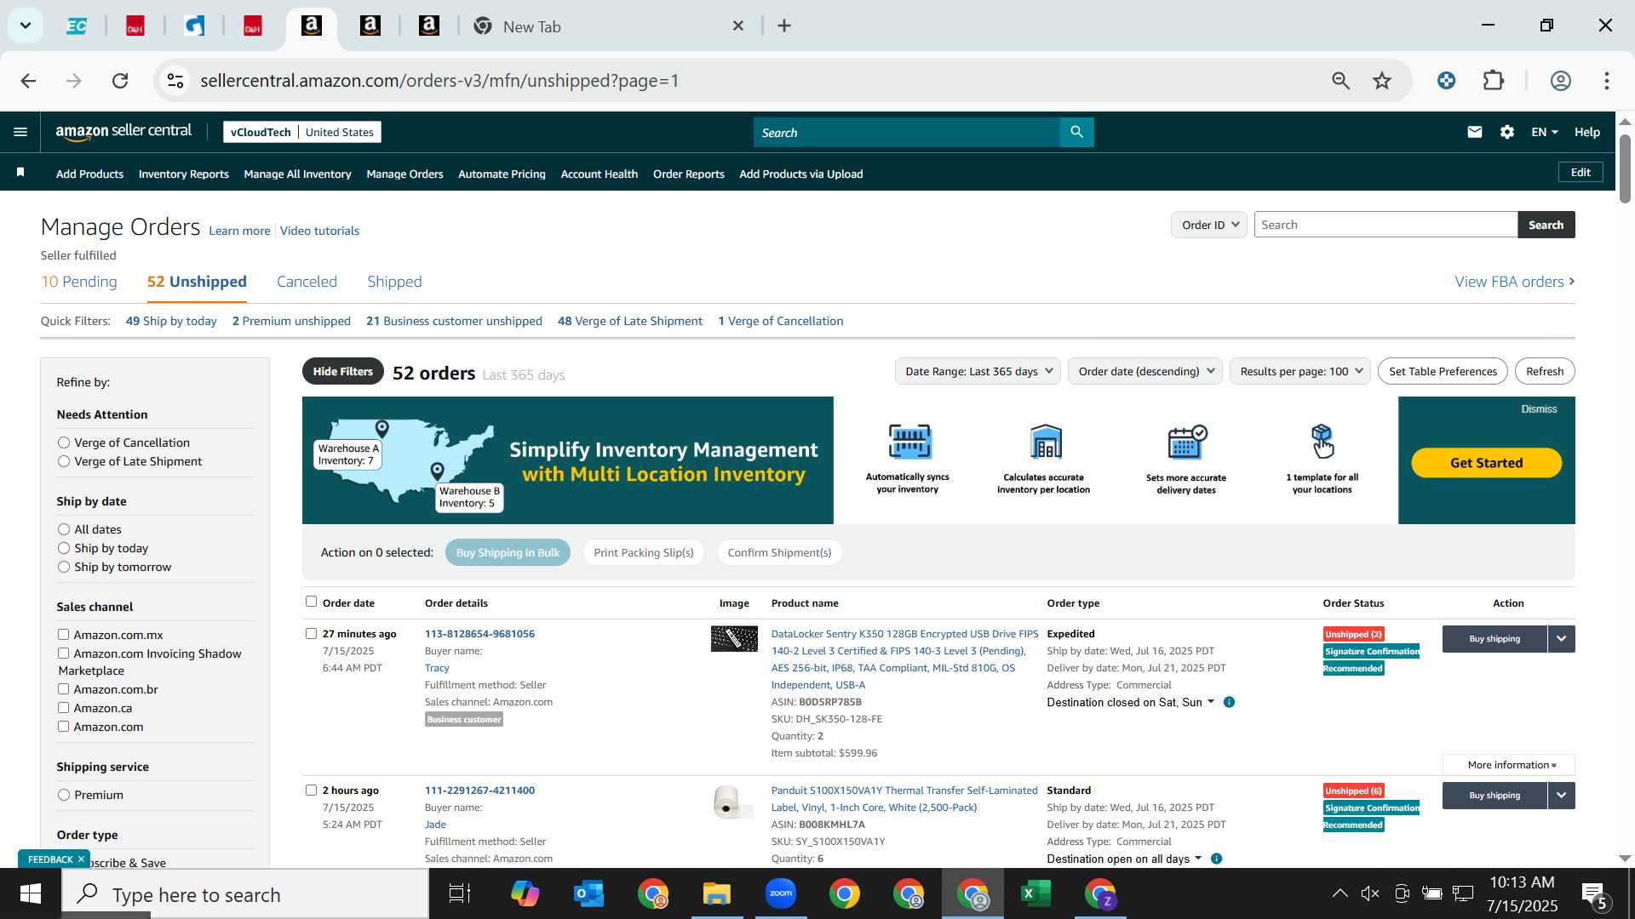Select Verge of Cancellation radio filter
1635x919 pixels.
coord(64,442)
